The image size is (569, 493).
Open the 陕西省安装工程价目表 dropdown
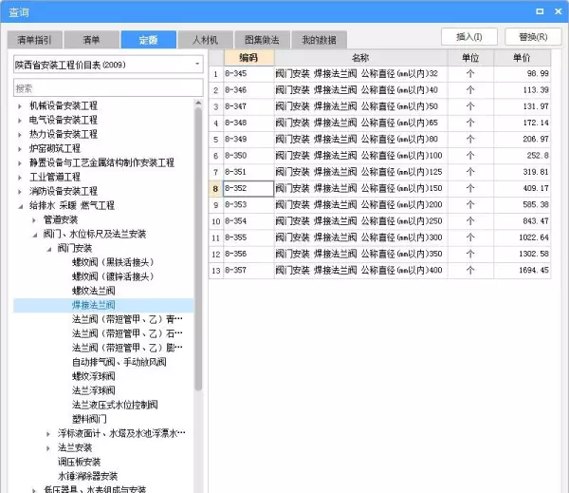coord(108,65)
